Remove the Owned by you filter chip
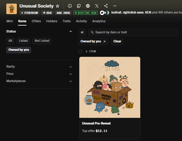The image size is (182, 141). (x=105, y=41)
